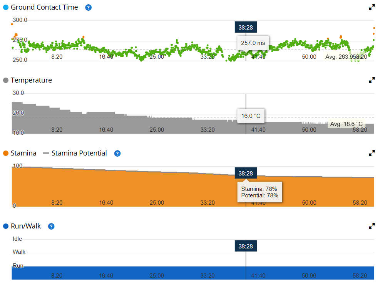Click the Run/Walk chart title
The width and height of the screenshot is (380, 283).
point(26,226)
